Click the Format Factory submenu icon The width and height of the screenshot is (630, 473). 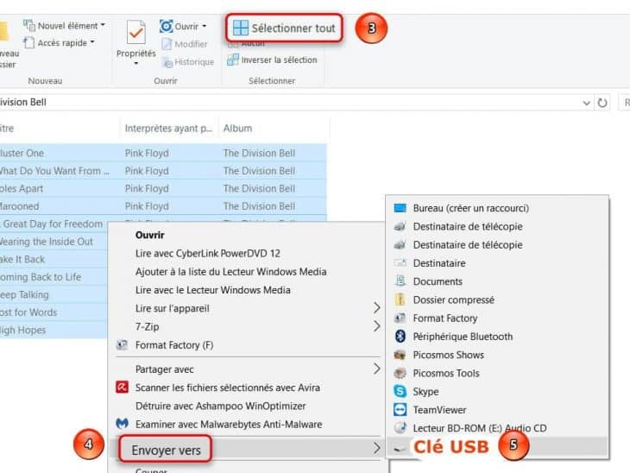coord(400,318)
